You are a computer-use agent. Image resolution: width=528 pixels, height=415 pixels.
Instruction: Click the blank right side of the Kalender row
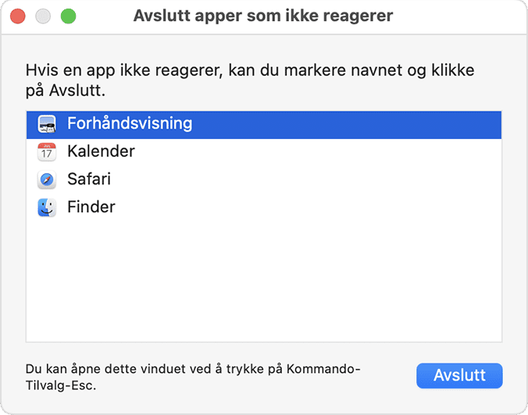391,151
